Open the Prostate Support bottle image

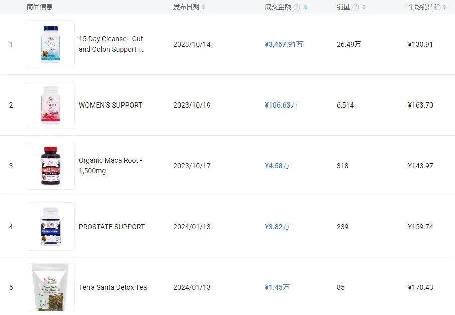click(51, 227)
